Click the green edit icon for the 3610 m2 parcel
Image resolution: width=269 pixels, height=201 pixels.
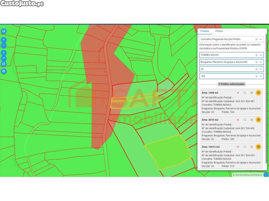tap(251, 120)
